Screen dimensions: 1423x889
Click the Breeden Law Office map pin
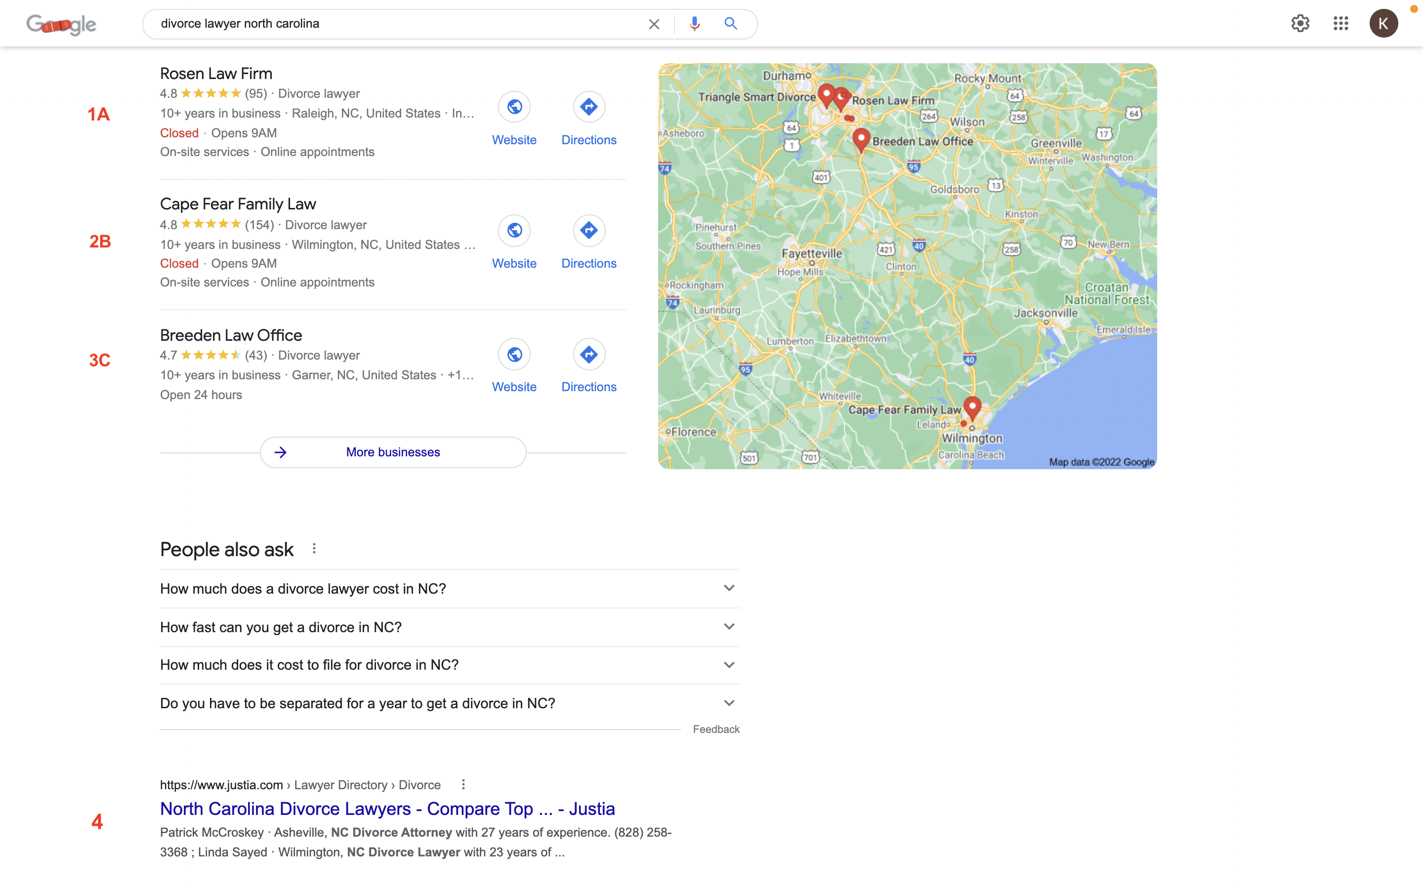point(861,140)
